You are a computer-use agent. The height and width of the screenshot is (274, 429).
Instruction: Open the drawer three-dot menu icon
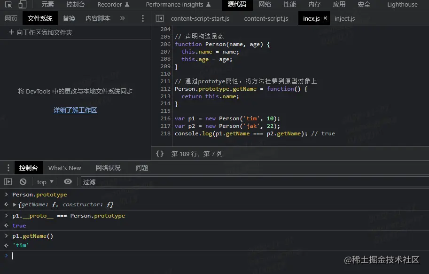8,168
